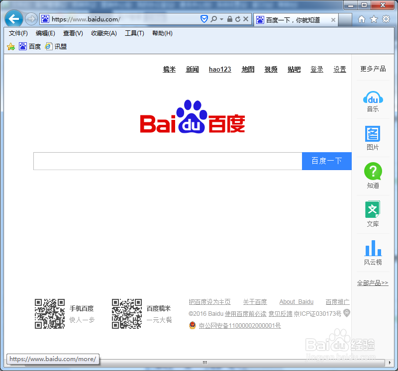Click the shield badge icon after 京ICP证030173号

coord(347,313)
